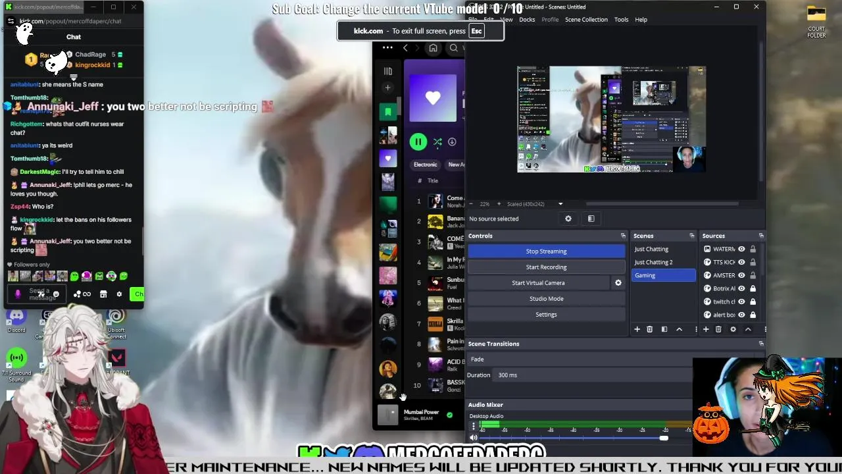This screenshot has width=842, height=474.
Task: Enable Studio Mode in OBS
Action: (x=546, y=299)
